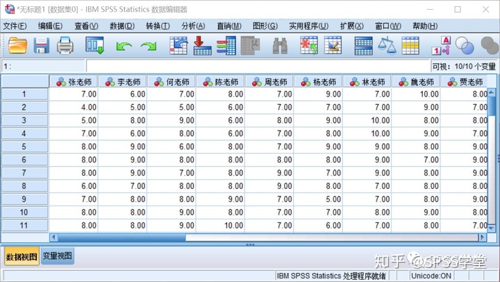500x282 pixels.
Task: Select the 陈老师 column header
Action: [221, 82]
